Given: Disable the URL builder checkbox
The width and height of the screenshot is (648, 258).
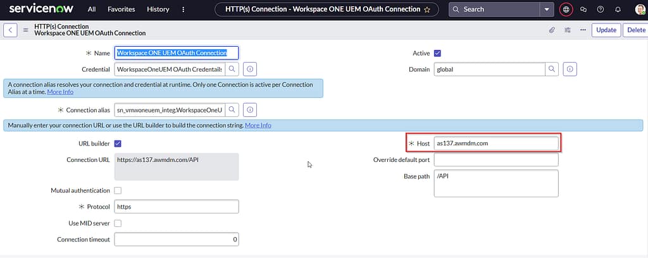Looking at the screenshot, I should pos(118,144).
